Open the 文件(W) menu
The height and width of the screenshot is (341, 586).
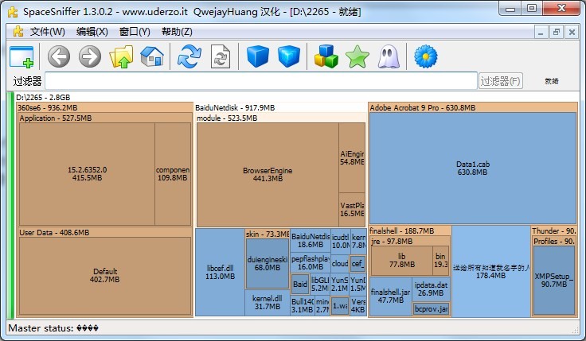point(48,32)
